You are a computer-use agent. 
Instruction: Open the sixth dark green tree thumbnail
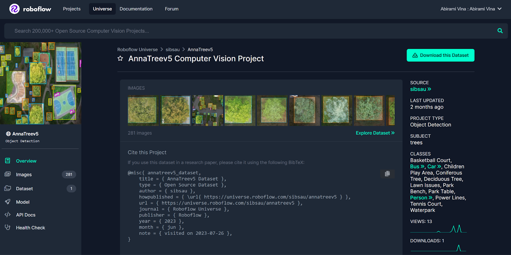(305, 110)
